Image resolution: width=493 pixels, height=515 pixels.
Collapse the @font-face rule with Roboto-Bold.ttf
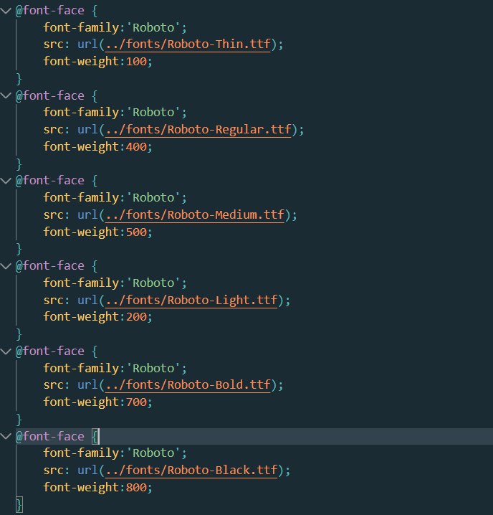(6, 351)
